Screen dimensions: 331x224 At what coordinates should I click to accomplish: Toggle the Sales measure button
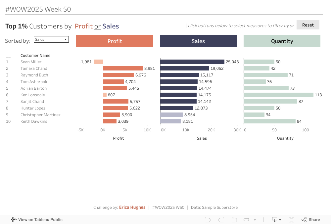pos(198,41)
